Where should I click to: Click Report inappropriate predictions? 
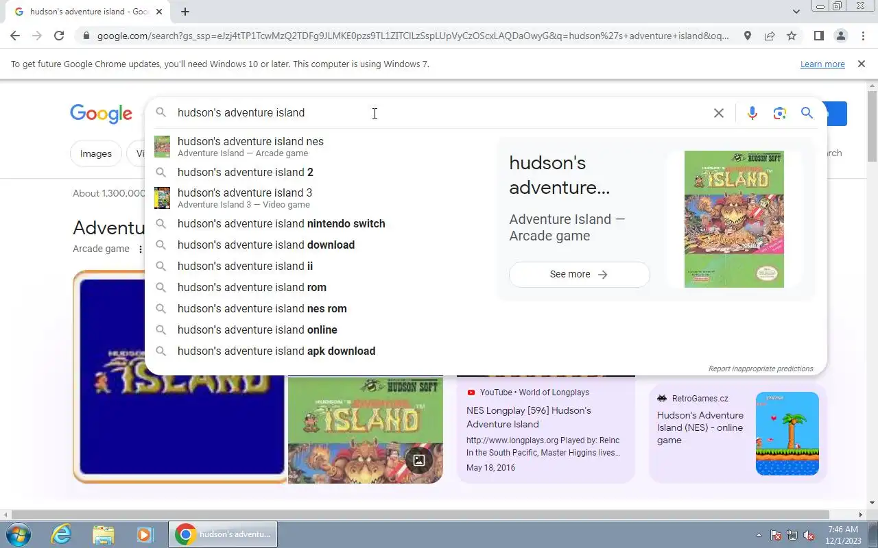(x=761, y=369)
